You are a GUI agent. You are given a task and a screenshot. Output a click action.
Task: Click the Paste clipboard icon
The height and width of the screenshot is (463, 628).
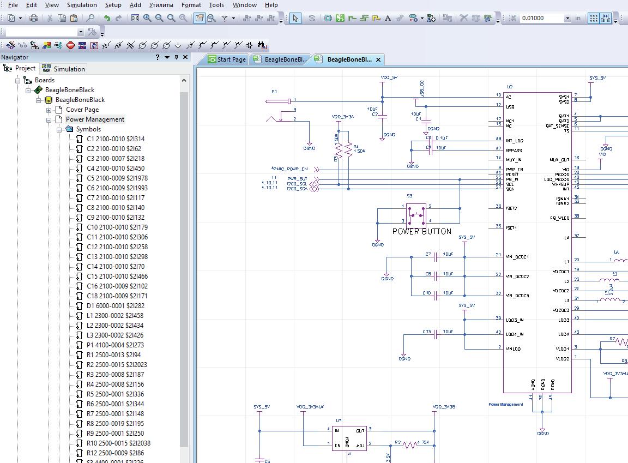coord(74,18)
